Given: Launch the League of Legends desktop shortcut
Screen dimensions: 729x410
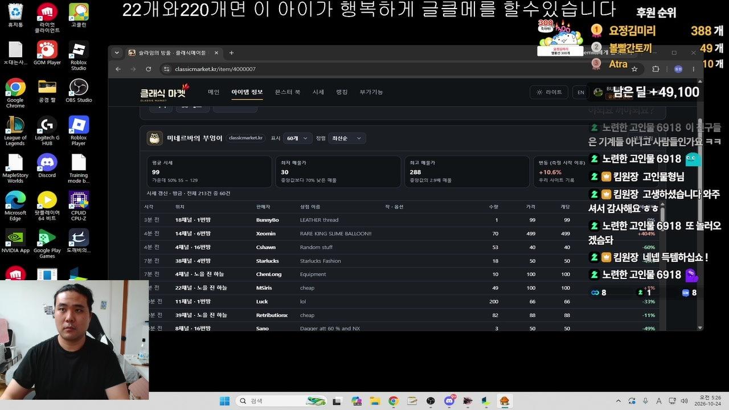Looking at the screenshot, I should [15, 131].
